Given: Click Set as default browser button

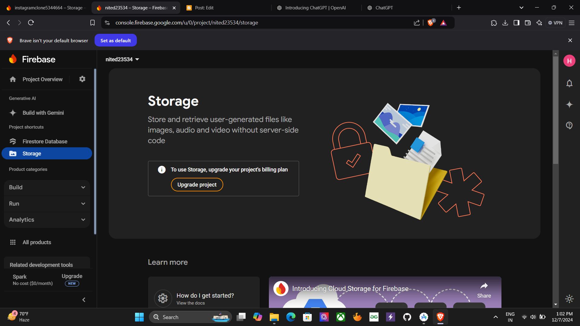Looking at the screenshot, I should [115, 40].
